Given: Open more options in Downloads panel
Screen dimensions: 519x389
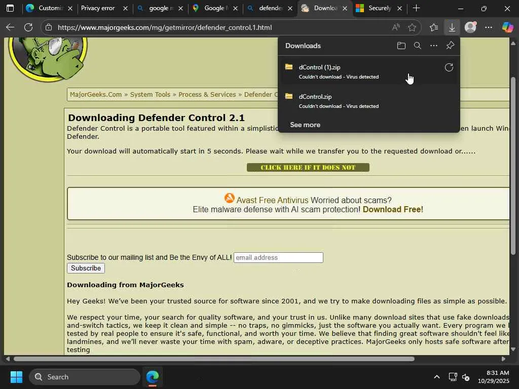Looking at the screenshot, I should pyautogui.click(x=434, y=46).
